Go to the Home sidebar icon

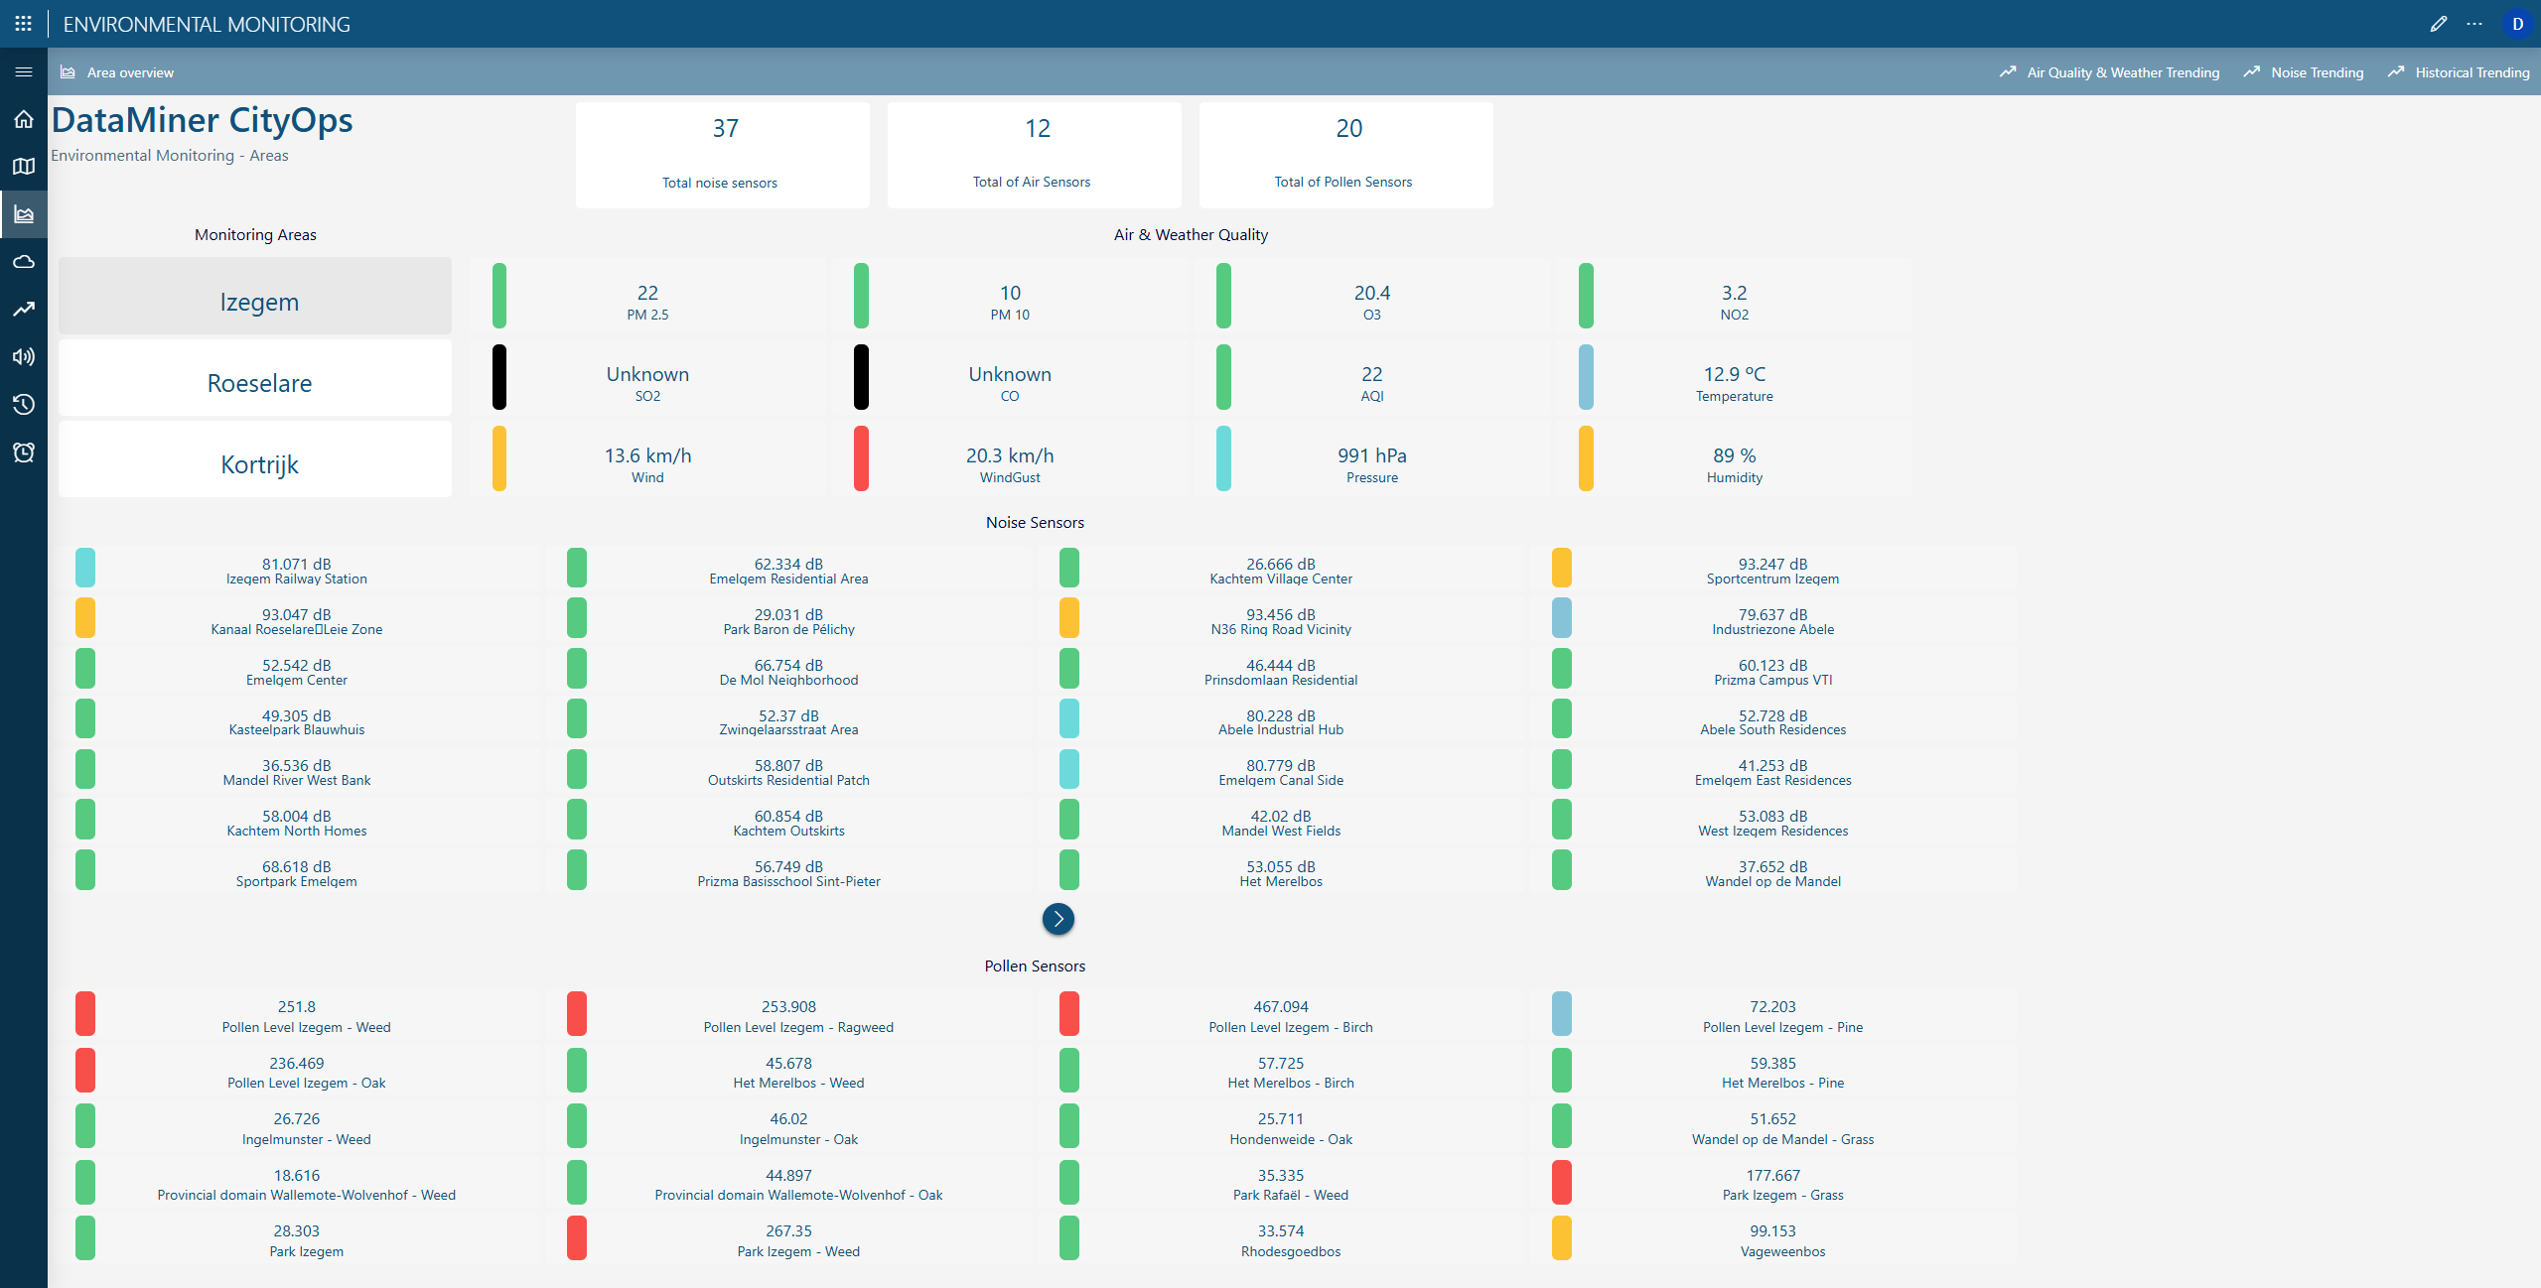24,119
